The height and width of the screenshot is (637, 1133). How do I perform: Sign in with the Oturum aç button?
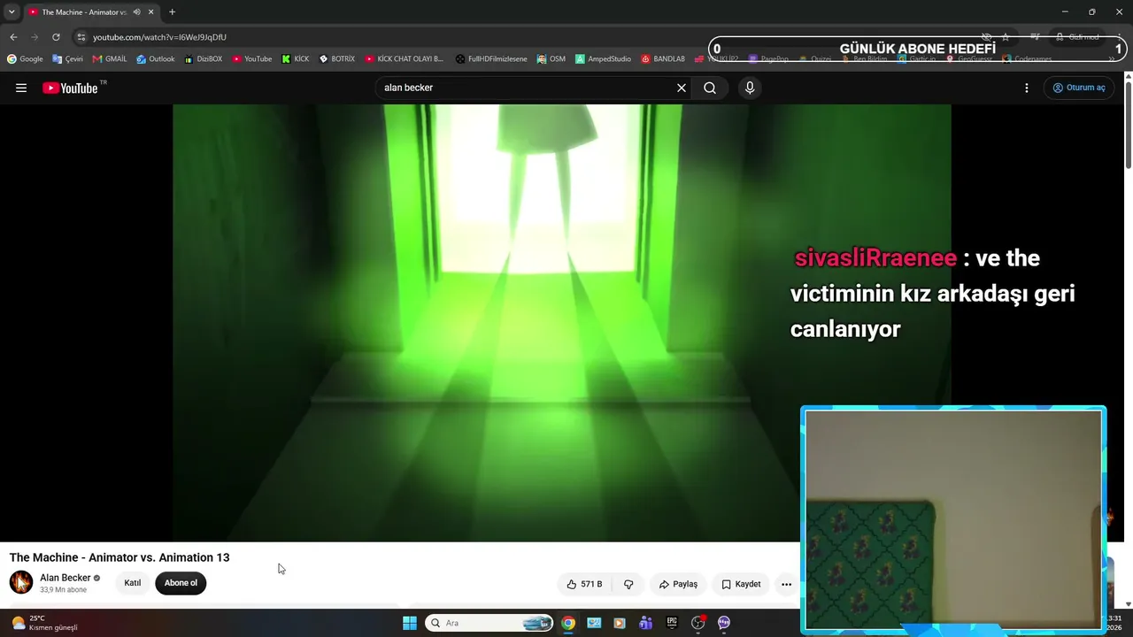pos(1079,88)
